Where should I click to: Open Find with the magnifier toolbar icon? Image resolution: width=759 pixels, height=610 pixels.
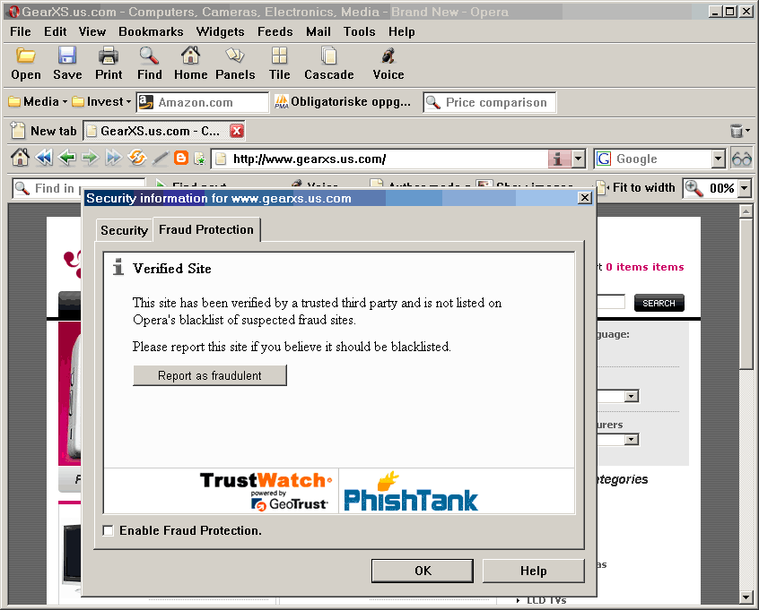click(x=149, y=56)
